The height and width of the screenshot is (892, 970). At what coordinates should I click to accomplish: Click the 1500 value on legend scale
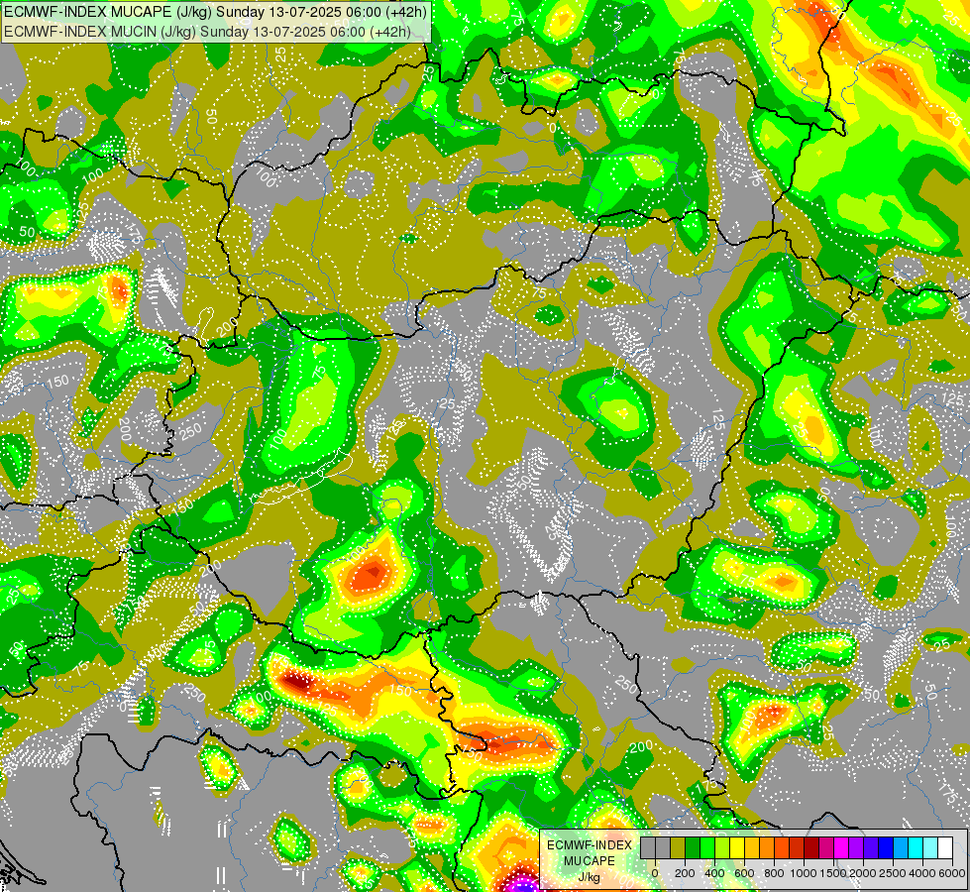tap(833, 873)
